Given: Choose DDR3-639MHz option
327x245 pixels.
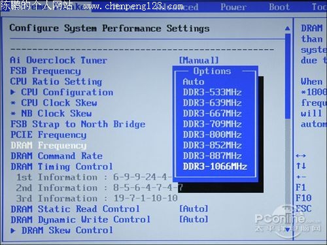Looking at the screenshot, I should click(x=212, y=103).
